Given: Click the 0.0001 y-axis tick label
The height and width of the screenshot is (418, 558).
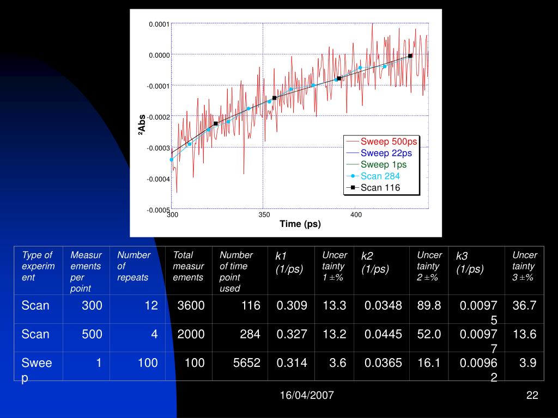Looking at the screenshot, I should point(159,24).
